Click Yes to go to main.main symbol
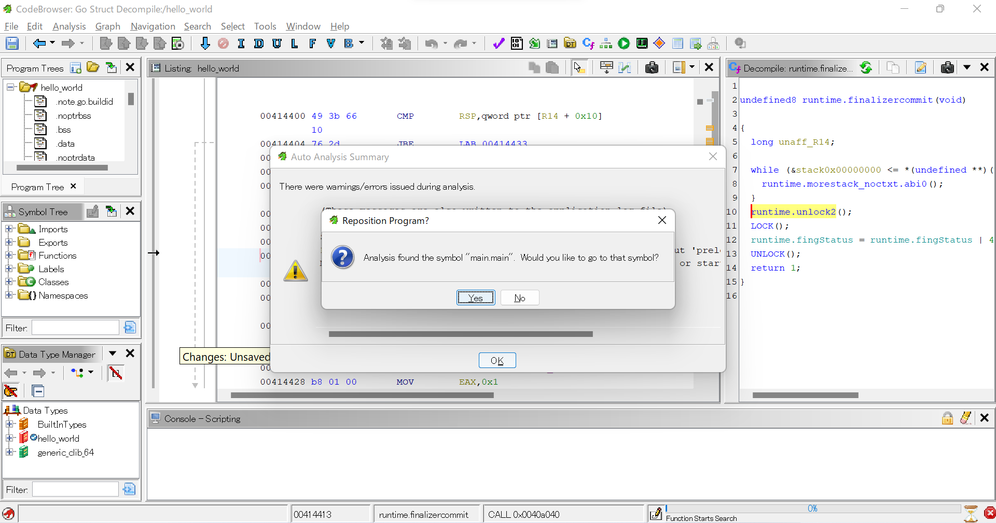Screen dimensions: 996x523 click(475, 298)
